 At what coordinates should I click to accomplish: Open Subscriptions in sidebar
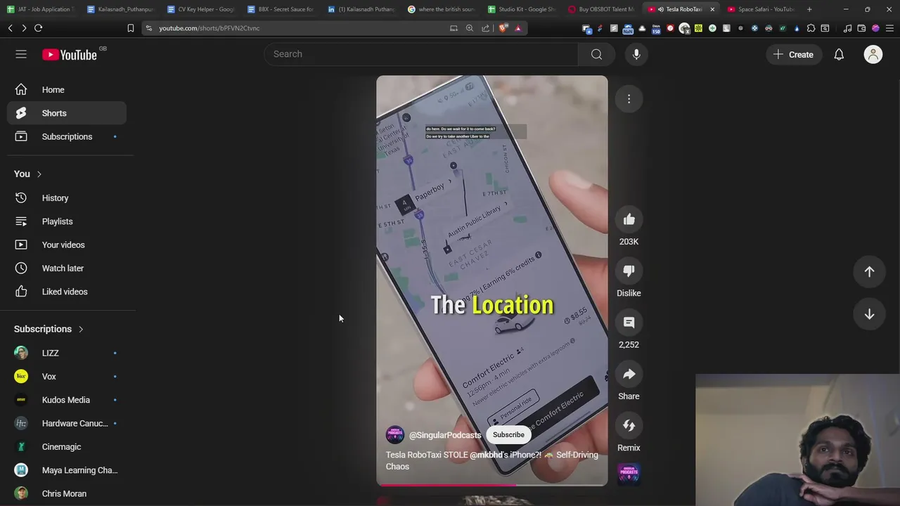click(67, 136)
